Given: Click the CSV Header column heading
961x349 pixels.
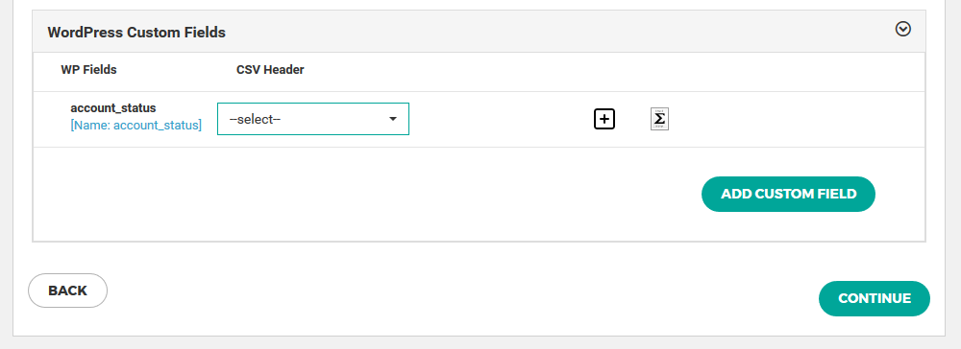Looking at the screenshot, I should pos(270,70).
